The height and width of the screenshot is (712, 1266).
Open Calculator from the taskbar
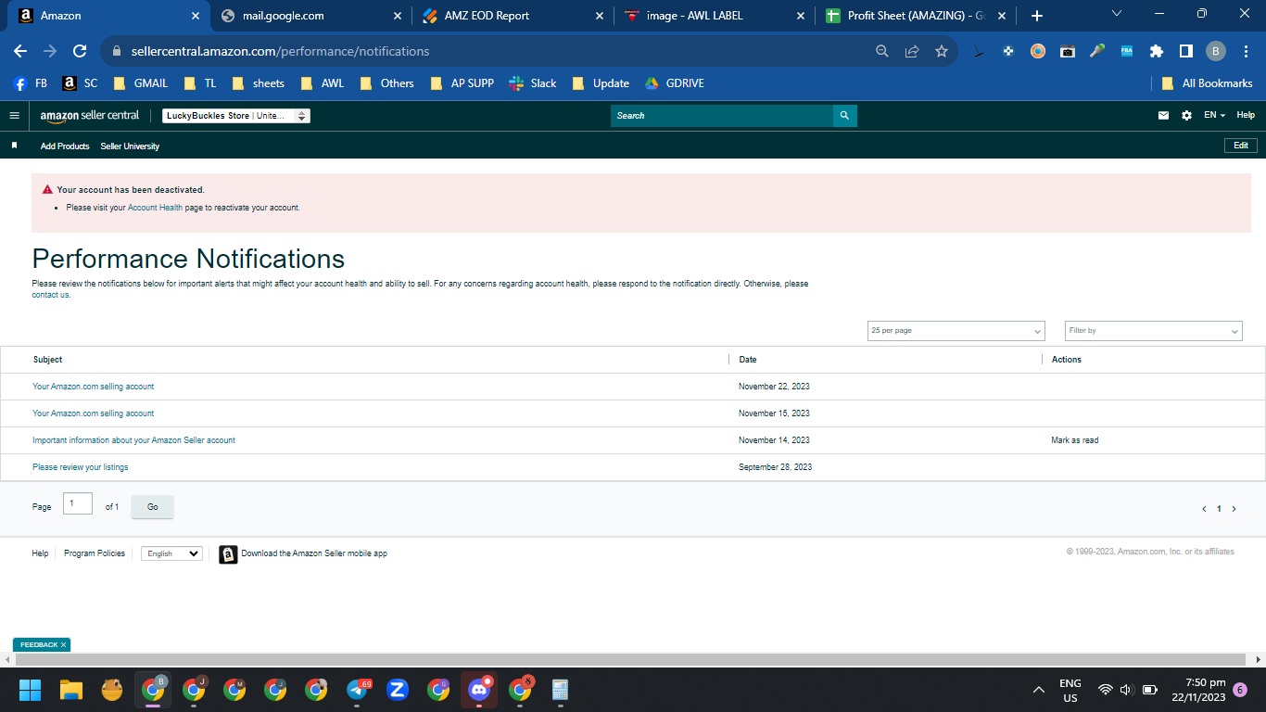560,690
